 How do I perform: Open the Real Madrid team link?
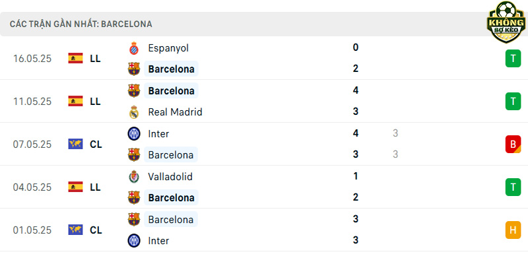point(175,112)
